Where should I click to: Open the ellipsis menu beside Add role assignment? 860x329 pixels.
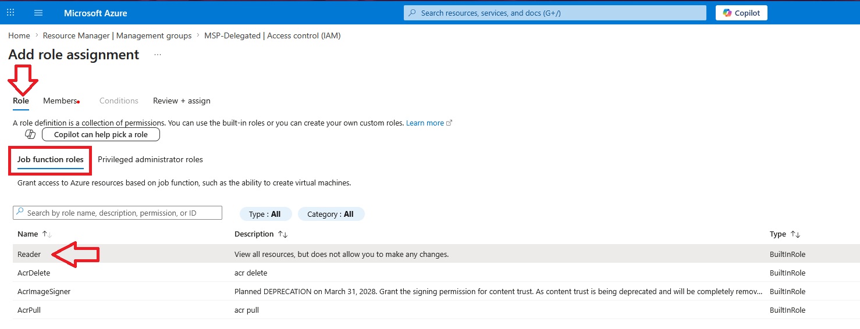(x=157, y=55)
